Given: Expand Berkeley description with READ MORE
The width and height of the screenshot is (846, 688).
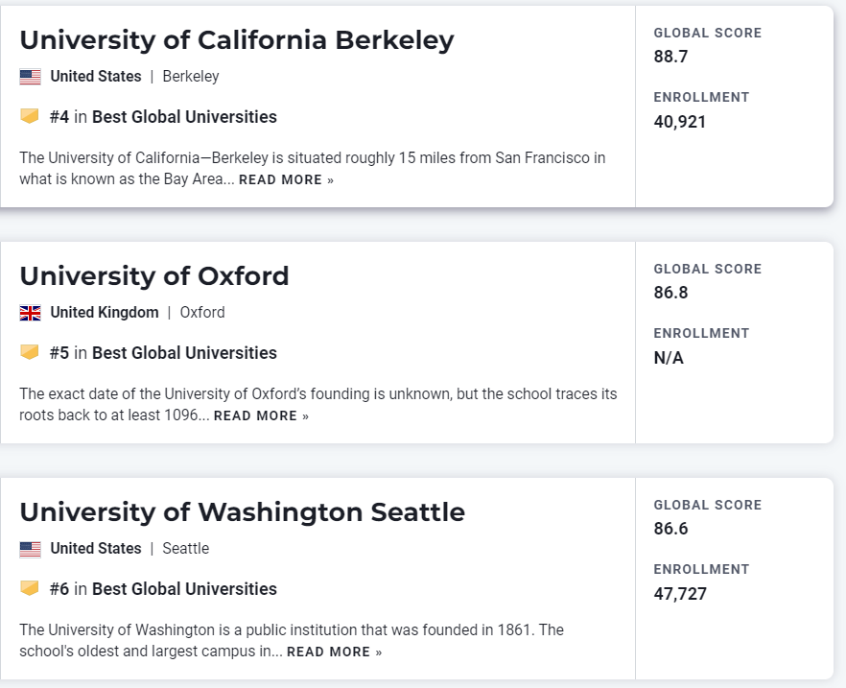Looking at the screenshot, I should (x=286, y=180).
